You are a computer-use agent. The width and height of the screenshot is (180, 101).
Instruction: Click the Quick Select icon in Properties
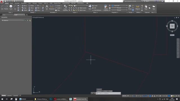pos(30,20)
